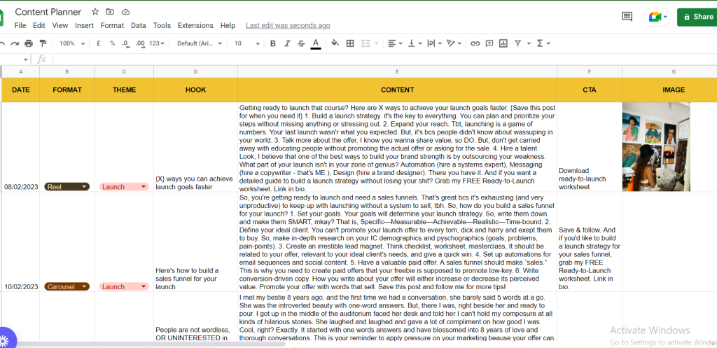This screenshot has width=717, height=348.
Task: Open the zoom 100% dropdown
Action: tap(72, 43)
